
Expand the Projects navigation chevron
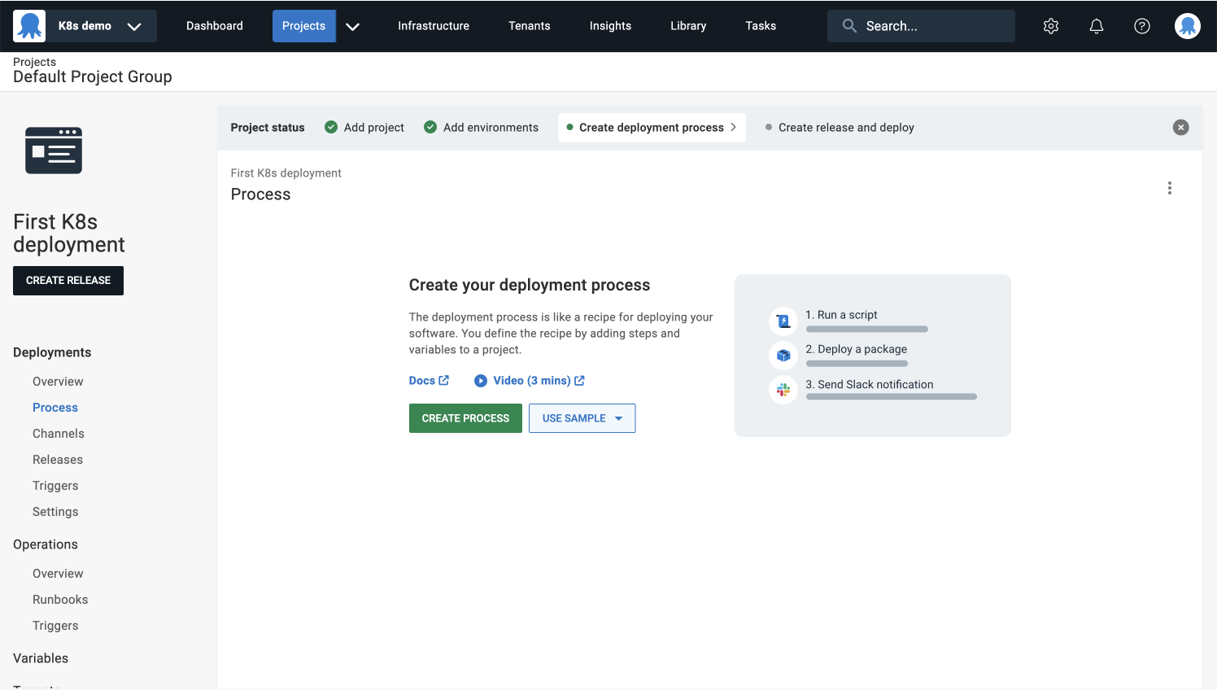click(x=352, y=26)
